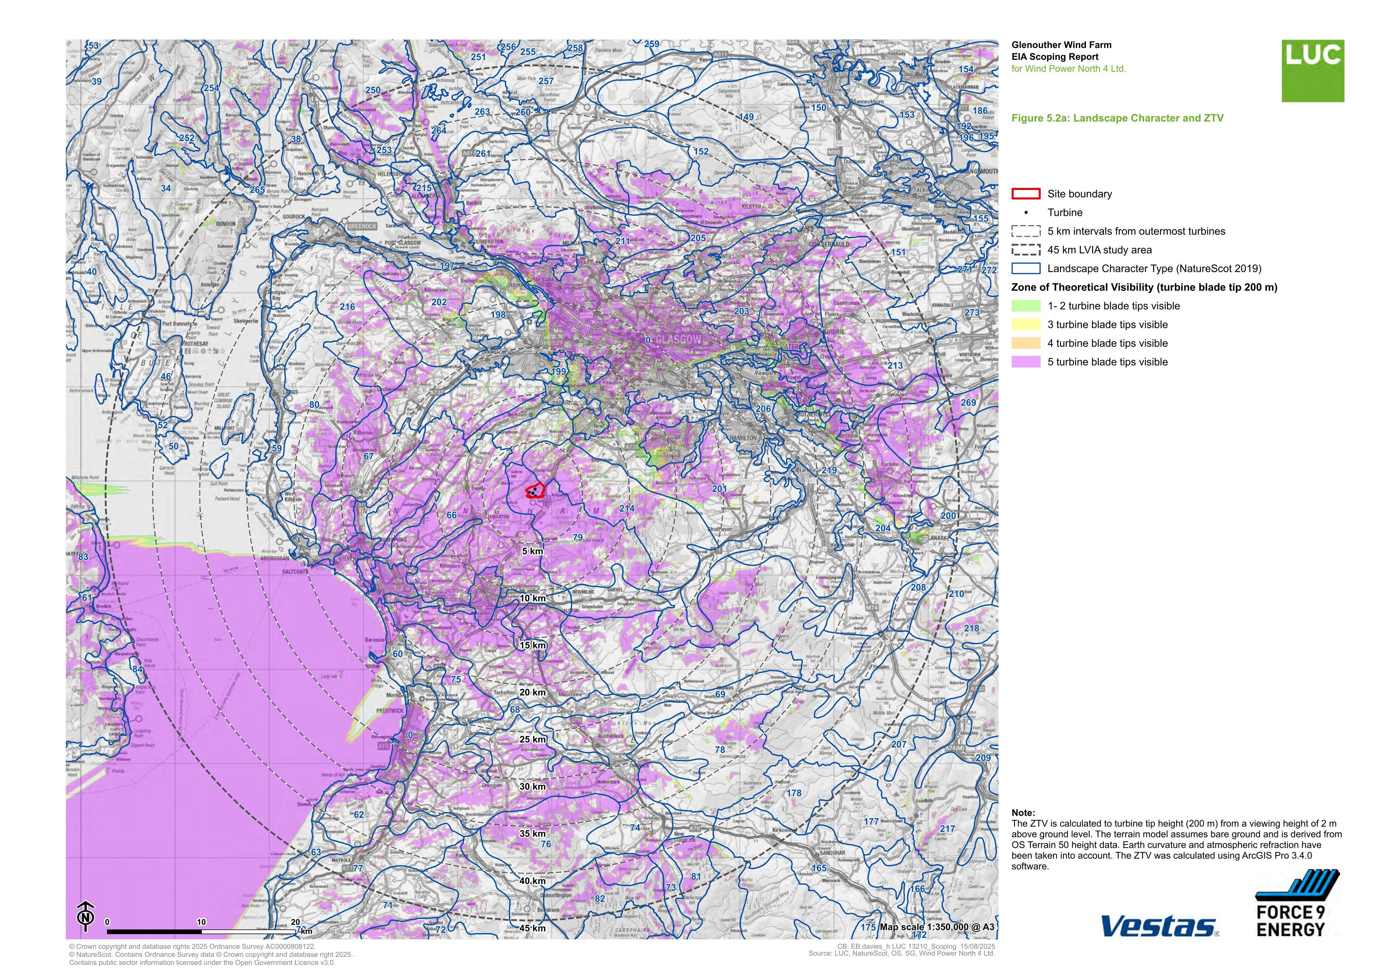Click the 'Glenouther Wind Farm' heading
Image resolution: width=1384 pixels, height=979 pixels.
coord(1062,45)
